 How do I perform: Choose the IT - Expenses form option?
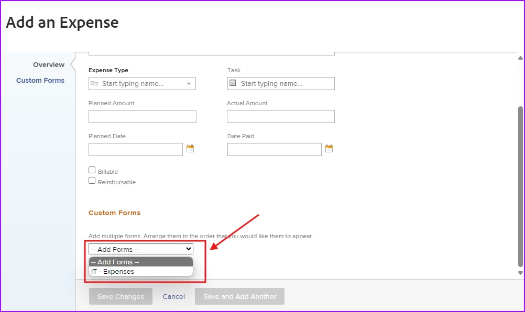coord(141,272)
